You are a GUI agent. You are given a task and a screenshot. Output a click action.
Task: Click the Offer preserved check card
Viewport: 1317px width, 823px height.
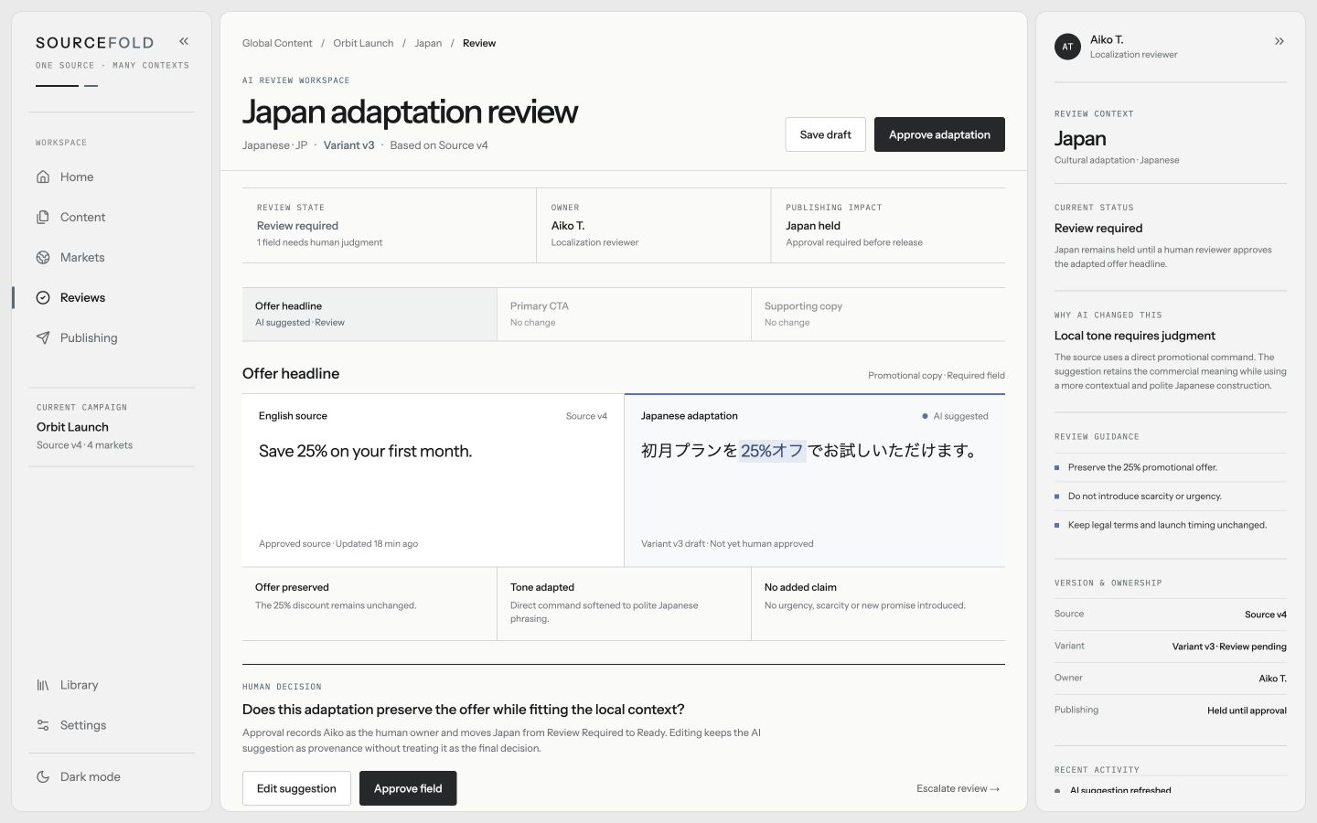click(x=369, y=604)
